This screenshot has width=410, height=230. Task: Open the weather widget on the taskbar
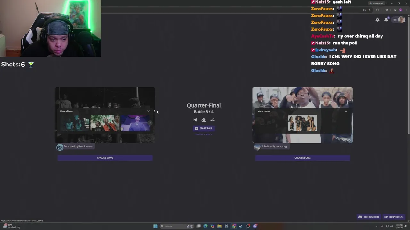point(11,226)
